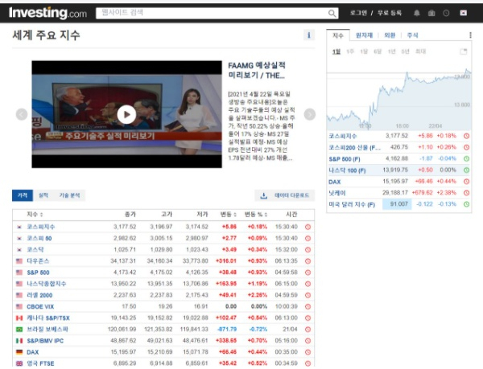Open the Korean flag language selector
The image size is (483, 369).
coord(464,13)
